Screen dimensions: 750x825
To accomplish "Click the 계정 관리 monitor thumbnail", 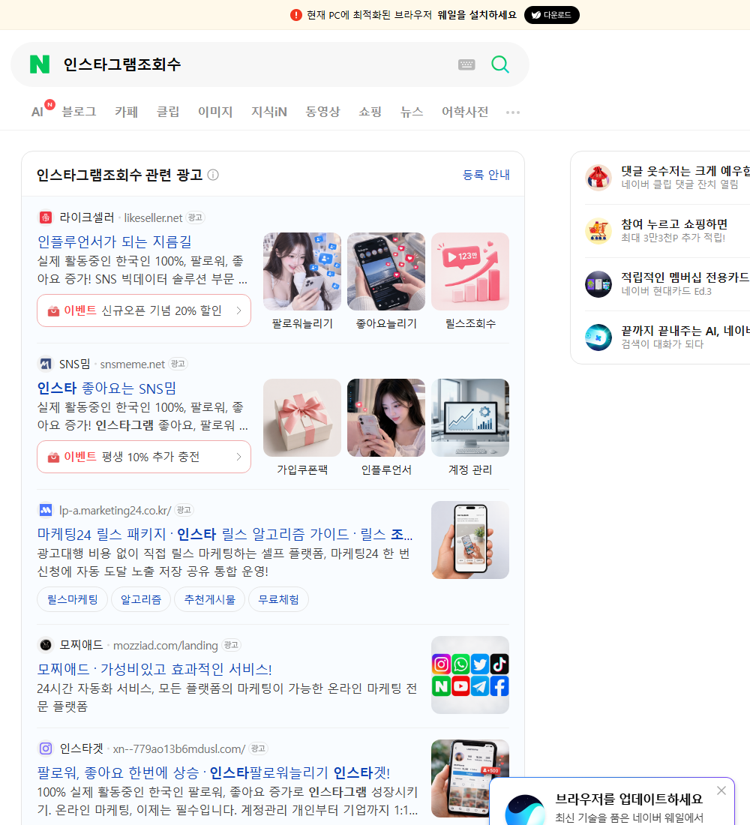I will (470, 418).
